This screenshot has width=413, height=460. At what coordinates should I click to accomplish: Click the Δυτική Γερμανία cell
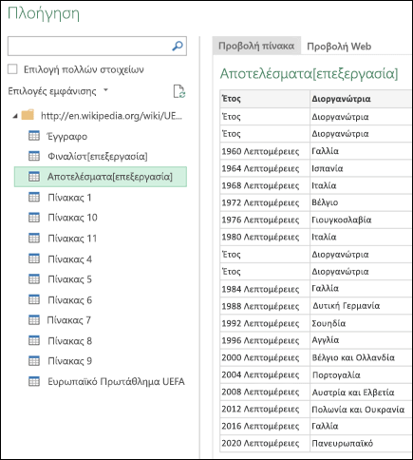(x=361, y=306)
